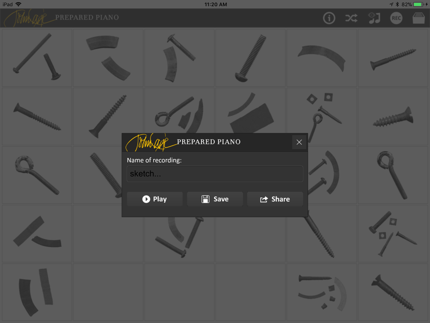This screenshot has height=323, width=430.
Task: Click the Name of recording text field
Action: click(x=215, y=174)
